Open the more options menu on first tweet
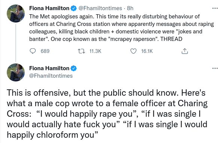222x143 pixels. point(215,8)
